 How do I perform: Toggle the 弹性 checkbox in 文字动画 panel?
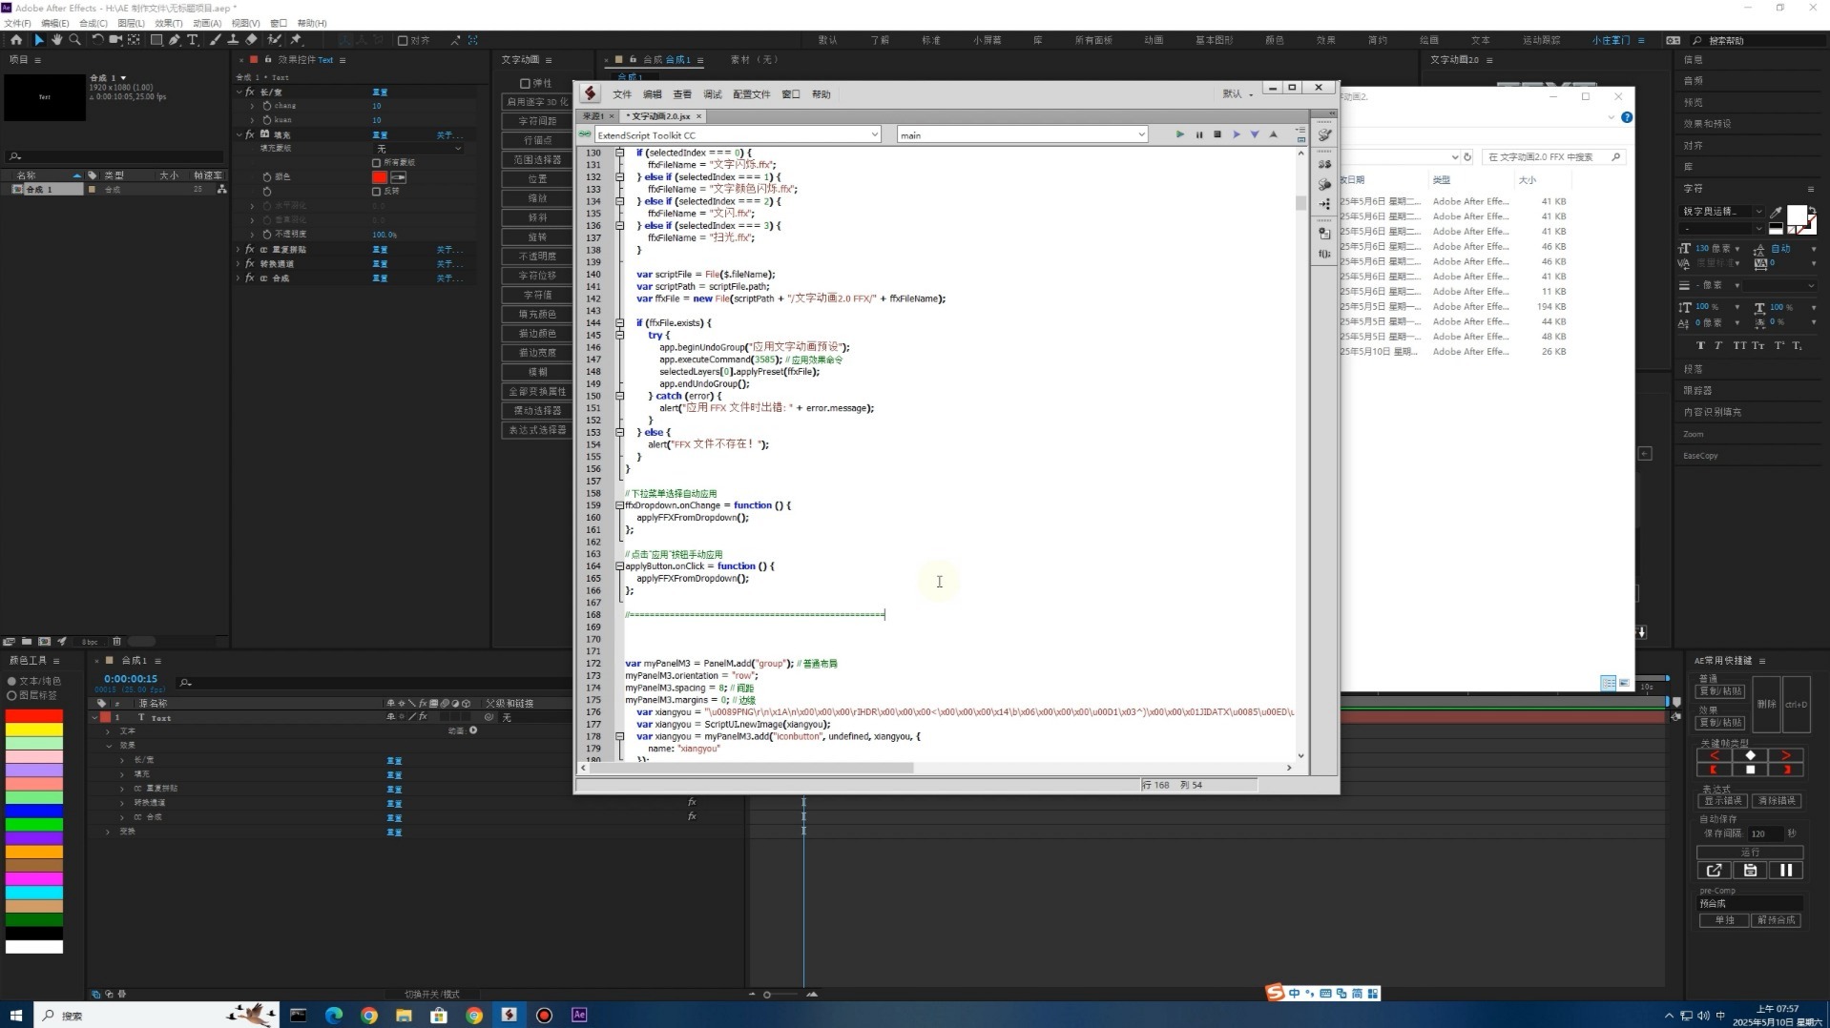tap(525, 84)
